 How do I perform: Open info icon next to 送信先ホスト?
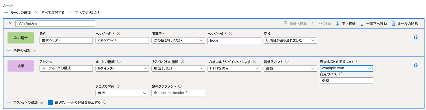pos(287,61)
